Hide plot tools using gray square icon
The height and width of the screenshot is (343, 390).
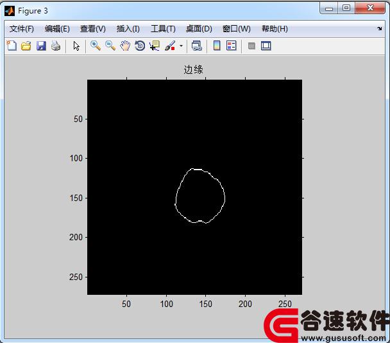point(251,46)
